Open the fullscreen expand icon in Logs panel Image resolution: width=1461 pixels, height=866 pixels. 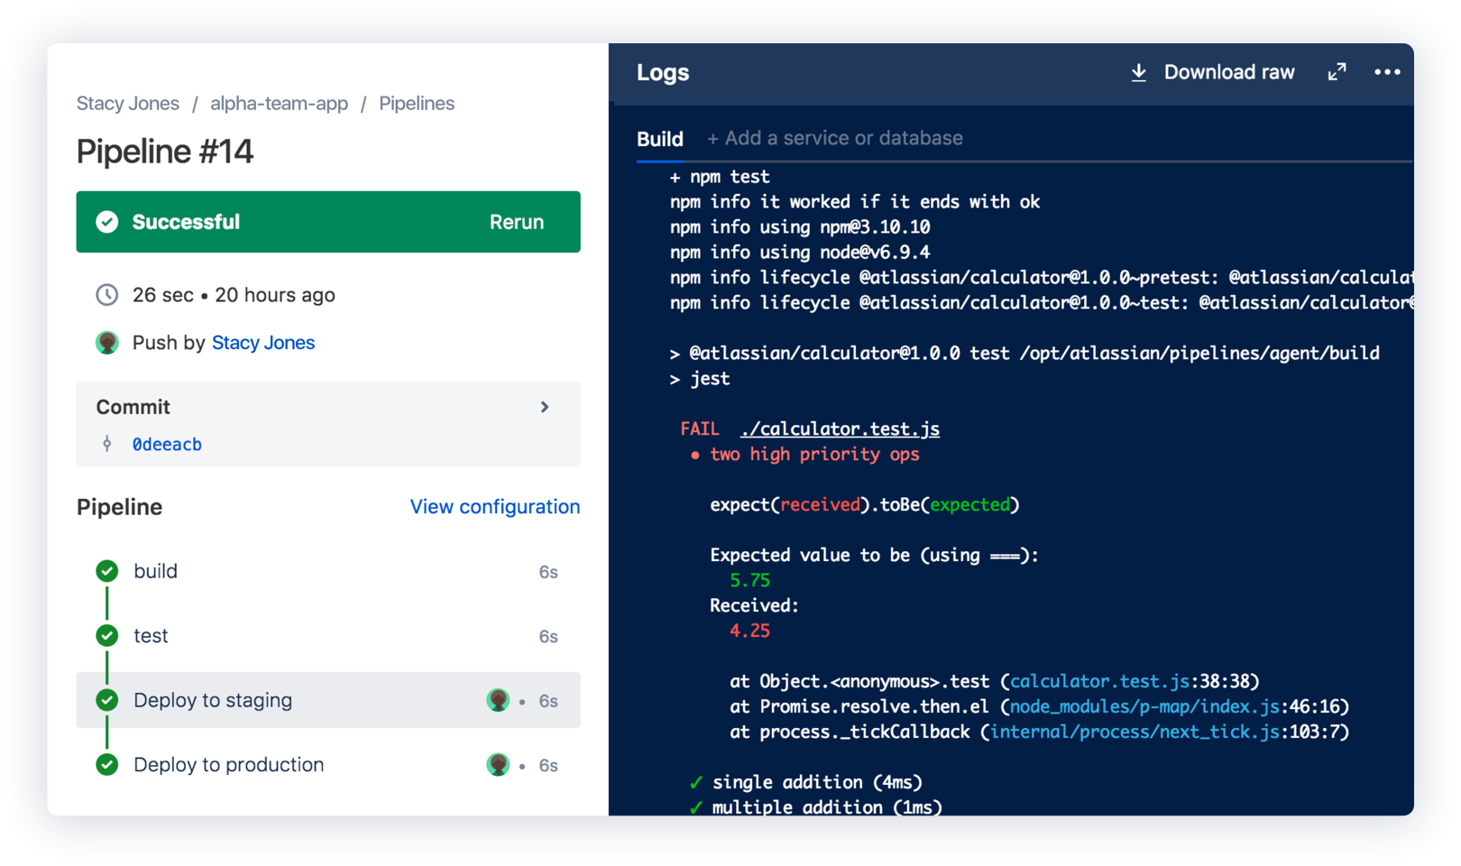click(x=1337, y=70)
